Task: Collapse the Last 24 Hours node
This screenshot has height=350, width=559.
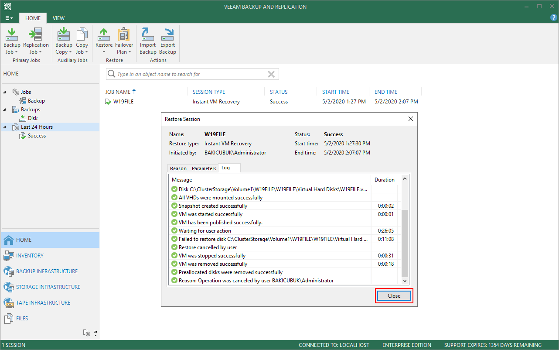Action: click(x=5, y=127)
